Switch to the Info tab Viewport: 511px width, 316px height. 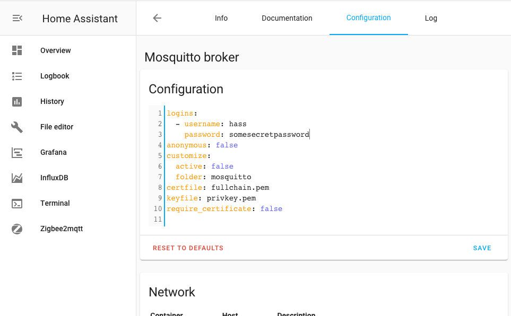click(x=221, y=18)
